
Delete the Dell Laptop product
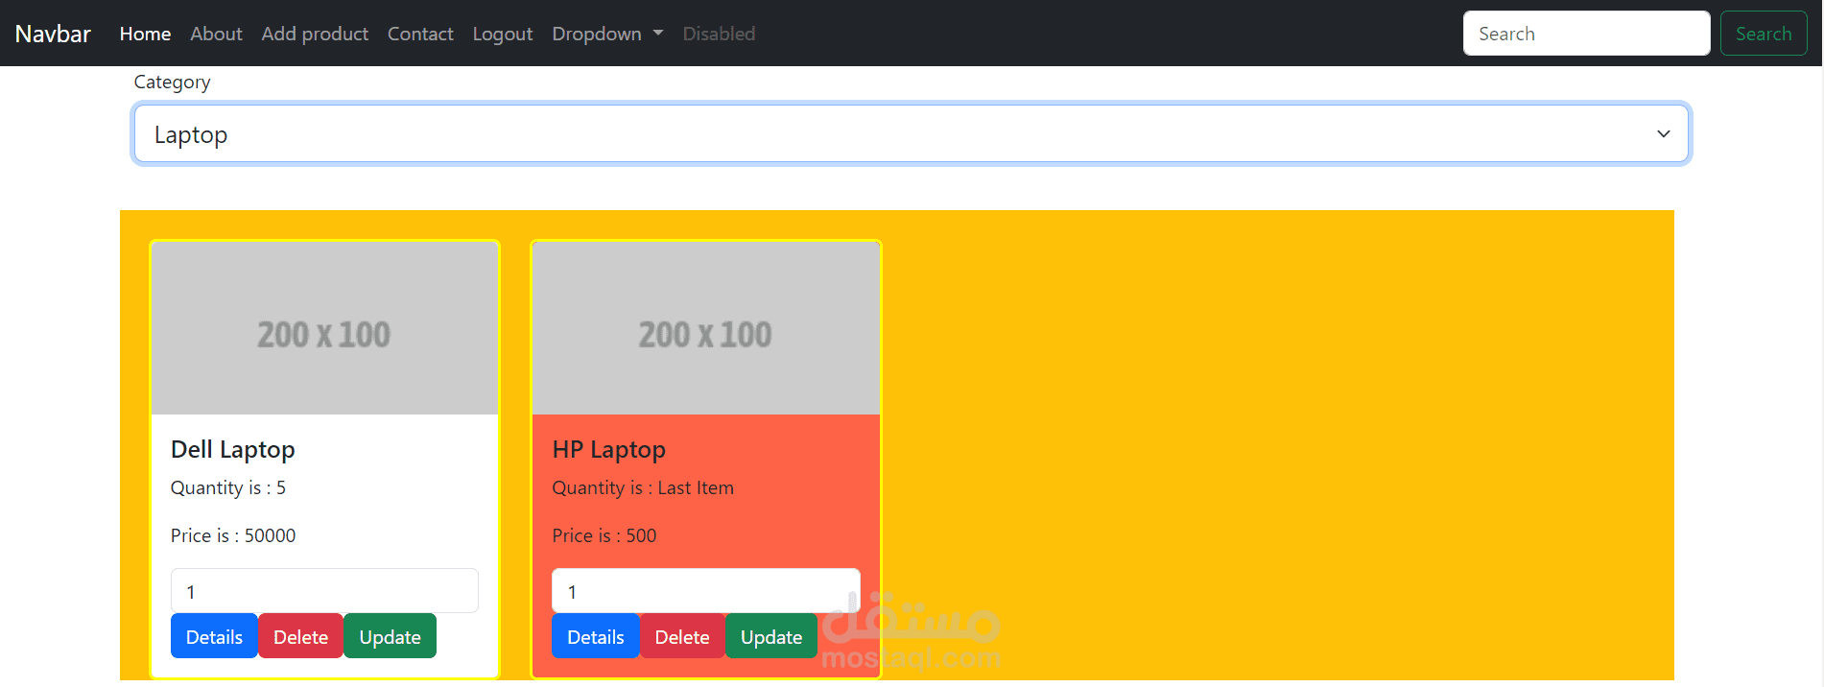[300, 636]
